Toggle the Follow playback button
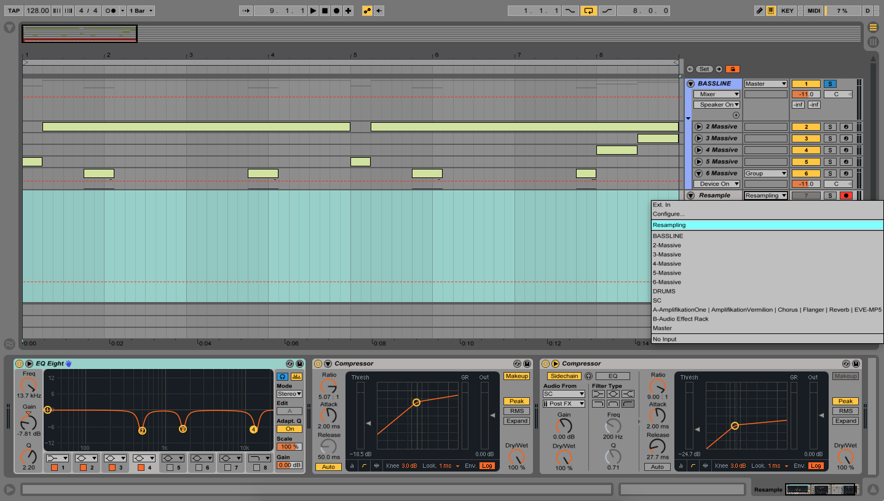884x501 pixels. (x=246, y=10)
